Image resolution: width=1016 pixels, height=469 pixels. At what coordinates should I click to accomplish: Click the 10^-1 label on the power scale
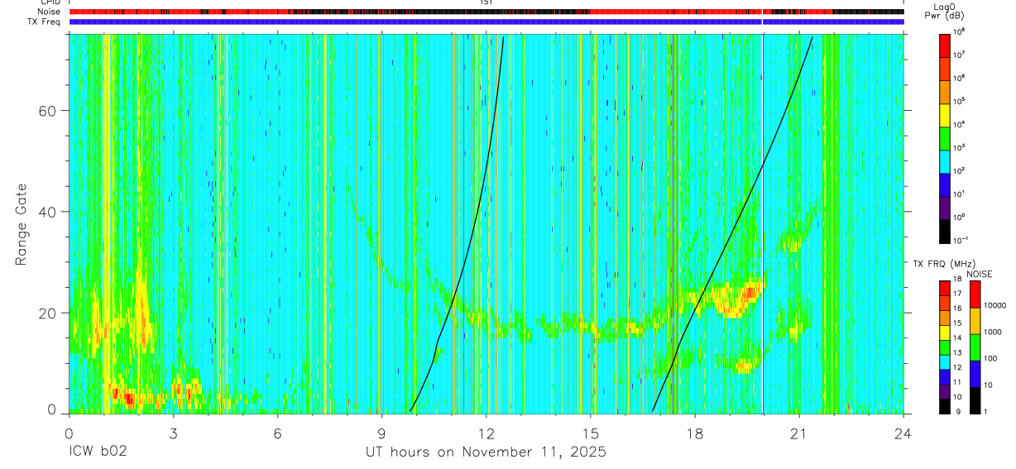coord(962,241)
